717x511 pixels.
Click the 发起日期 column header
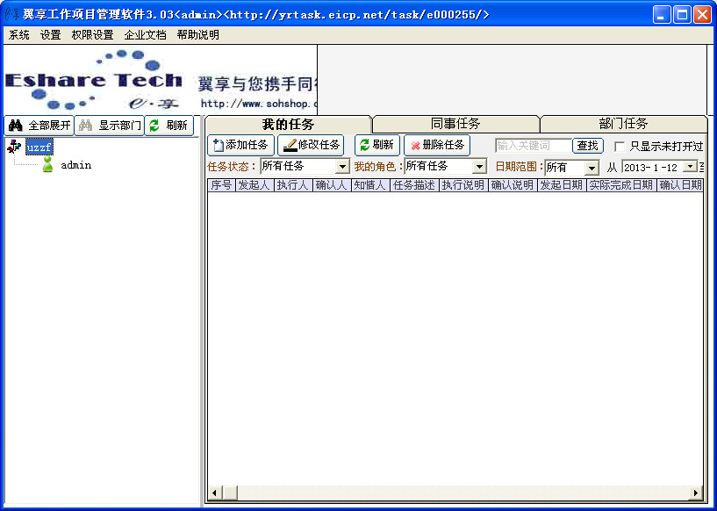coord(562,185)
